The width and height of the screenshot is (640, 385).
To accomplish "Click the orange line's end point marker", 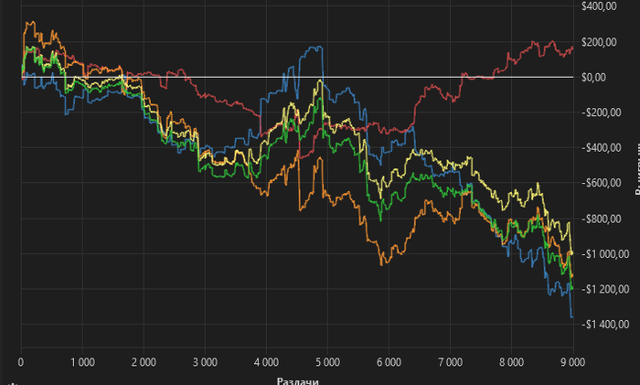I will [x=571, y=276].
